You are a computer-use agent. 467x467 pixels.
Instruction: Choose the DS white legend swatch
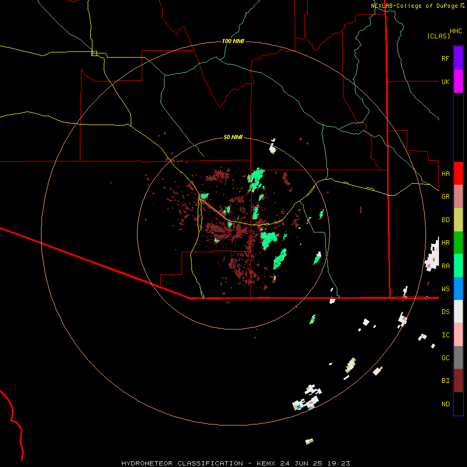tap(458, 311)
